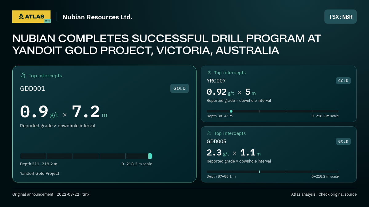Click the 'Top intercepts' label in the YRC007 card
This screenshot has height=207, width=369.
[x=230, y=73]
